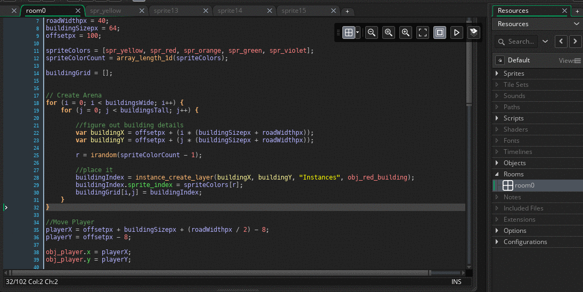Click obj_red_building in line 28
Viewport: 583px width, 292px height.
coord(377,177)
